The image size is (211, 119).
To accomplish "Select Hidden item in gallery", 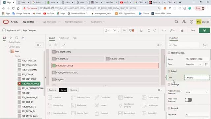I will [x=101, y=105].
